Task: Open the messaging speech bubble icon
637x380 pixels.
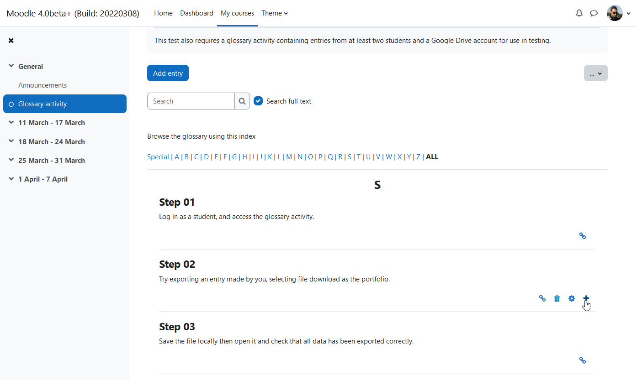Action: point(594,13)
